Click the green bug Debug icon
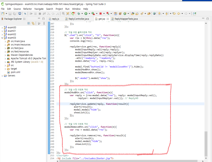212x162 pixels. tap(79, 13)
